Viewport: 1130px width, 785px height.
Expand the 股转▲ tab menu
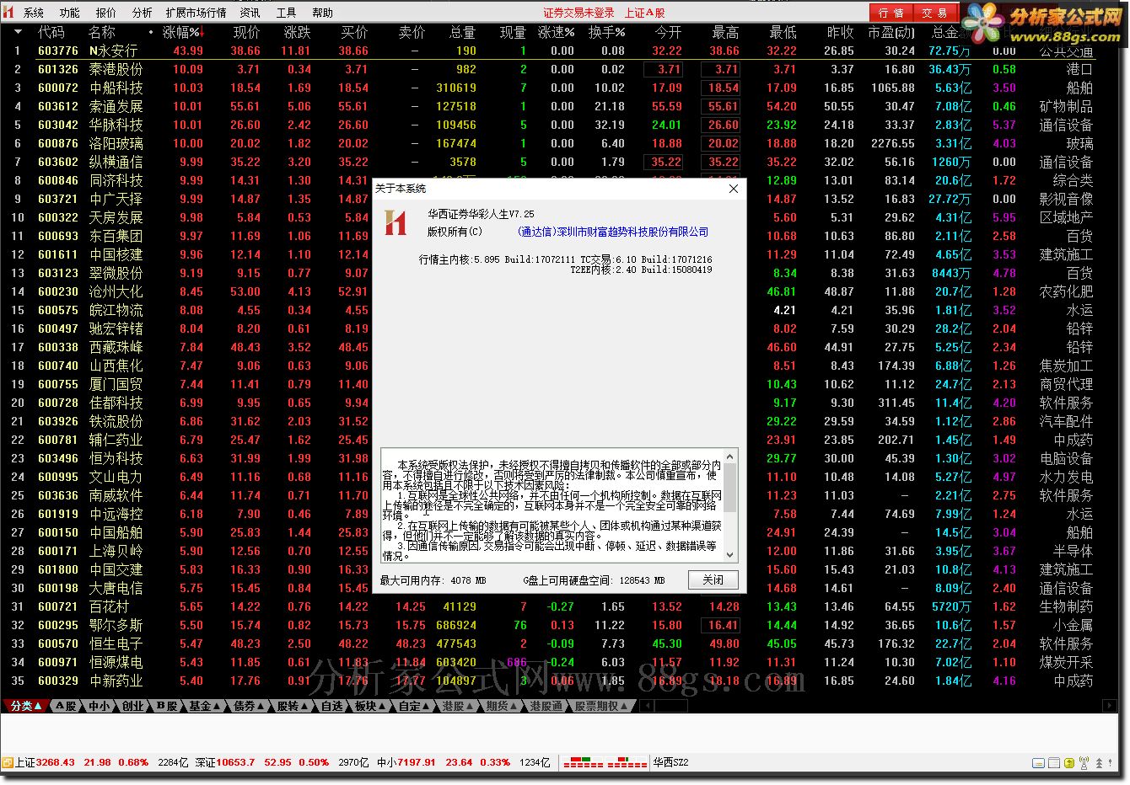pyautogui.click(x=293, y=706)
